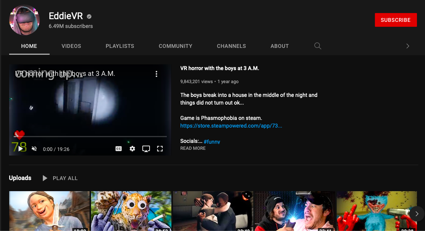Open the Huggy Wuggy blue monster thumbnail
425x231 pixels.
[x=377, y=211]
